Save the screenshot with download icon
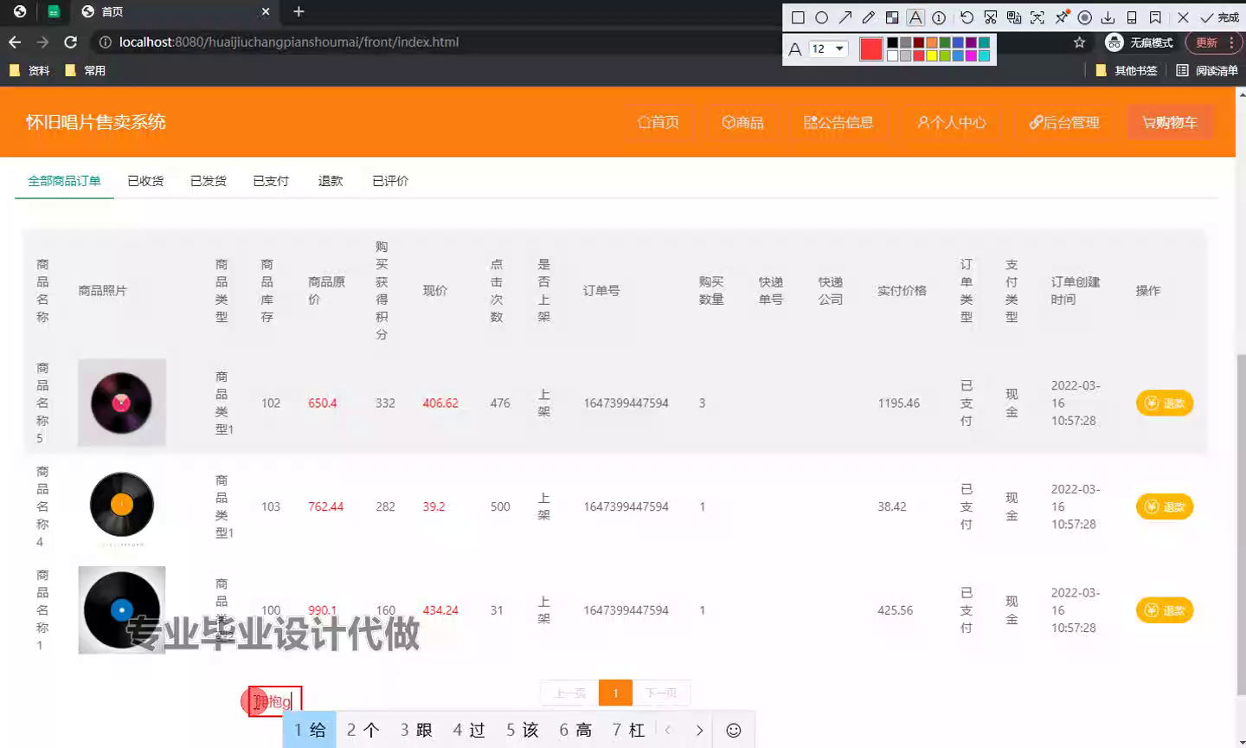 pos(1108,17)
